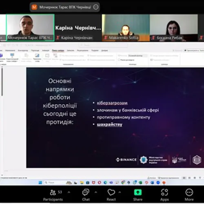This screenshot has height=204, width=204.
Task: Select Богдана Рибак video tile
Action: 174,28
